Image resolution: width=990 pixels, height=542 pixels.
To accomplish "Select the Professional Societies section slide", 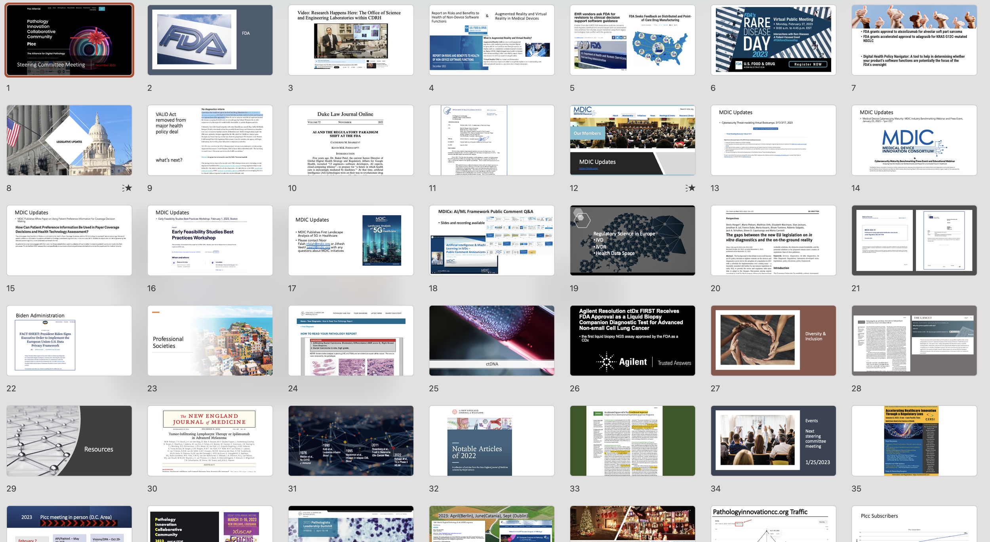I will 210,340.
